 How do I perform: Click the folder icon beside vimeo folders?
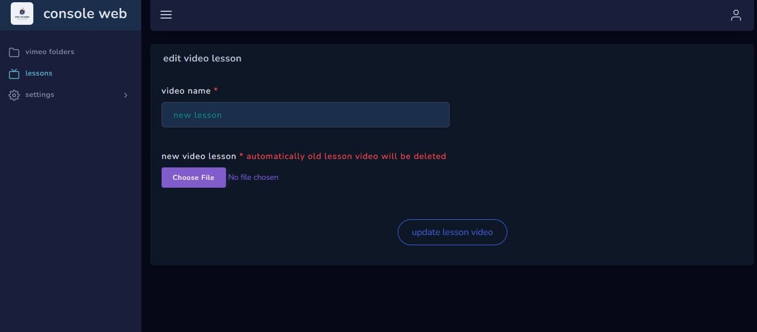(x=14, y=52)
